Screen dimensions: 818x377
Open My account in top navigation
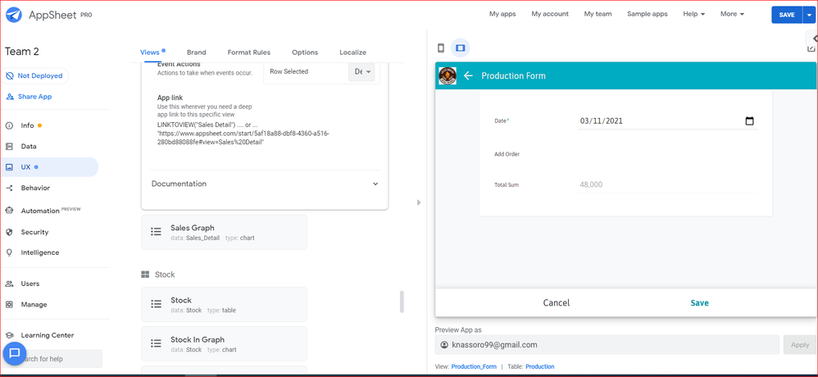pyautogui.click(x=550, y=14)
